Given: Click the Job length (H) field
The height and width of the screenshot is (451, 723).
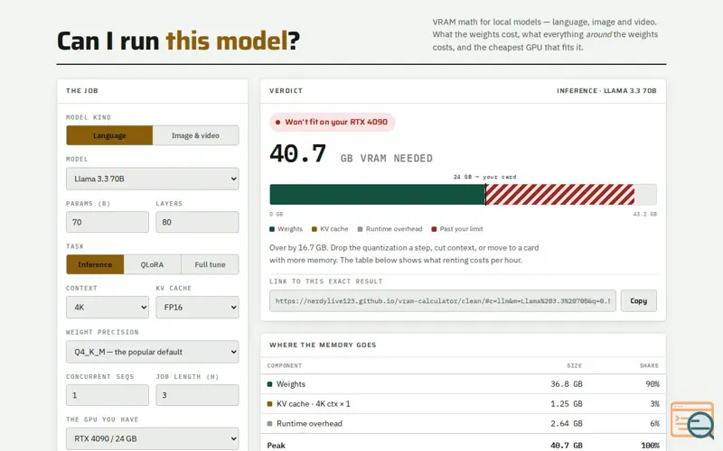Looking at the screenshot, I should click(x=197, y=395).
